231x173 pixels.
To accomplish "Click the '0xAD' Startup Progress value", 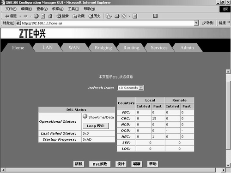I will point(87,139).
